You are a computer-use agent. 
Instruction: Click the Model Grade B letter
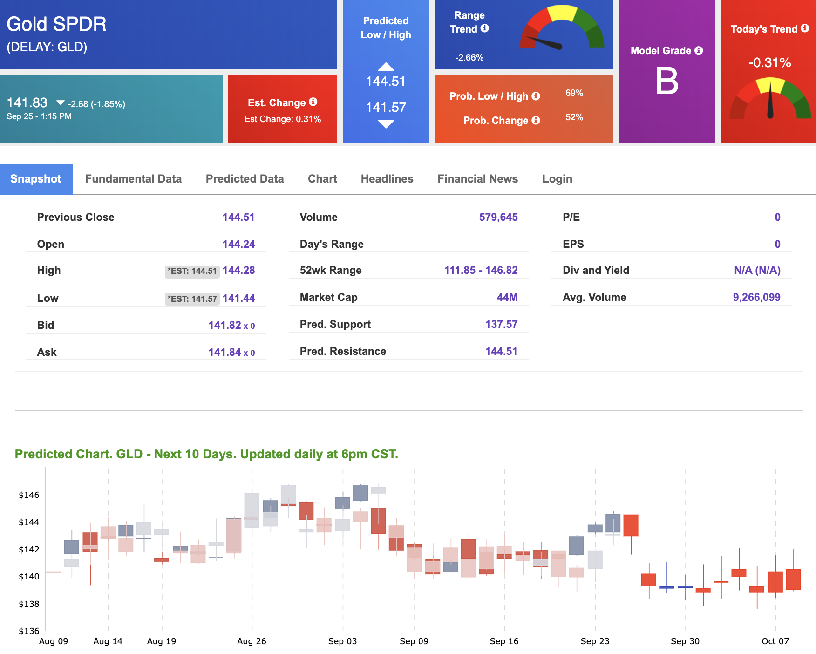(667, 81)
